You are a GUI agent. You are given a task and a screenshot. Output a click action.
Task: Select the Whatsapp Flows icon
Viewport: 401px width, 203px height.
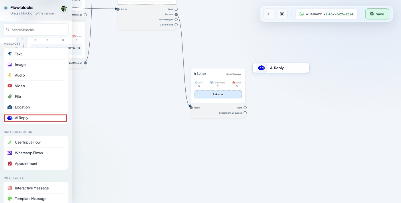(x=10, y=153)
